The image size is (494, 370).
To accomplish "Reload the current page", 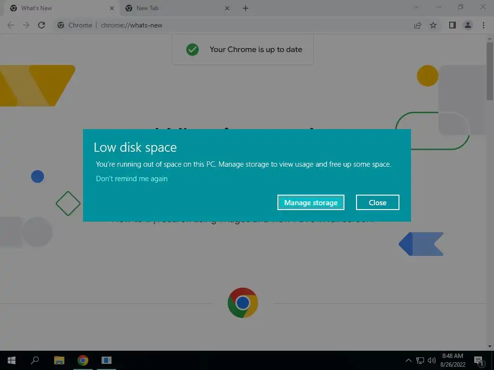I will pyautogui.click(x=41, y=25).
